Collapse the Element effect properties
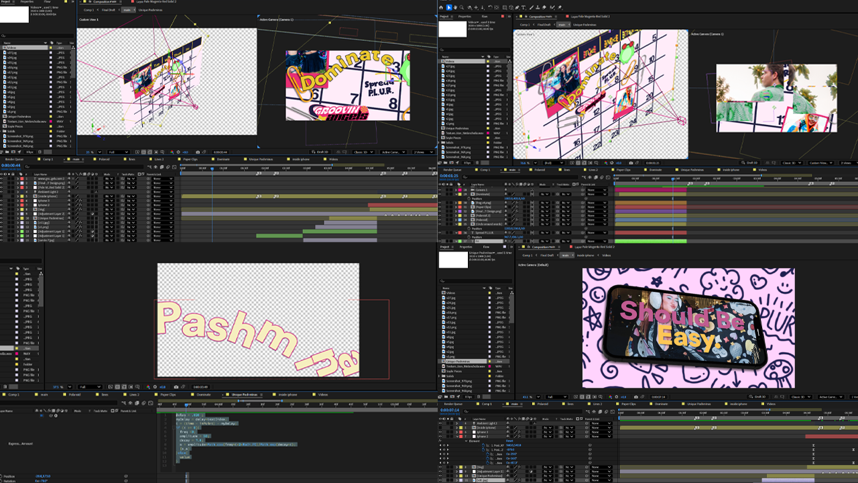This screenshot has height=483, width=858. pyautogui.click(x=466, y=441)
